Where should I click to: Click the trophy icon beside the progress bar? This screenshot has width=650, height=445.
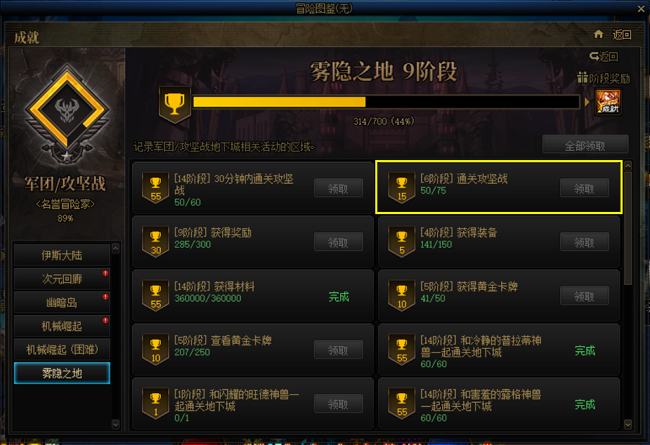174,104
